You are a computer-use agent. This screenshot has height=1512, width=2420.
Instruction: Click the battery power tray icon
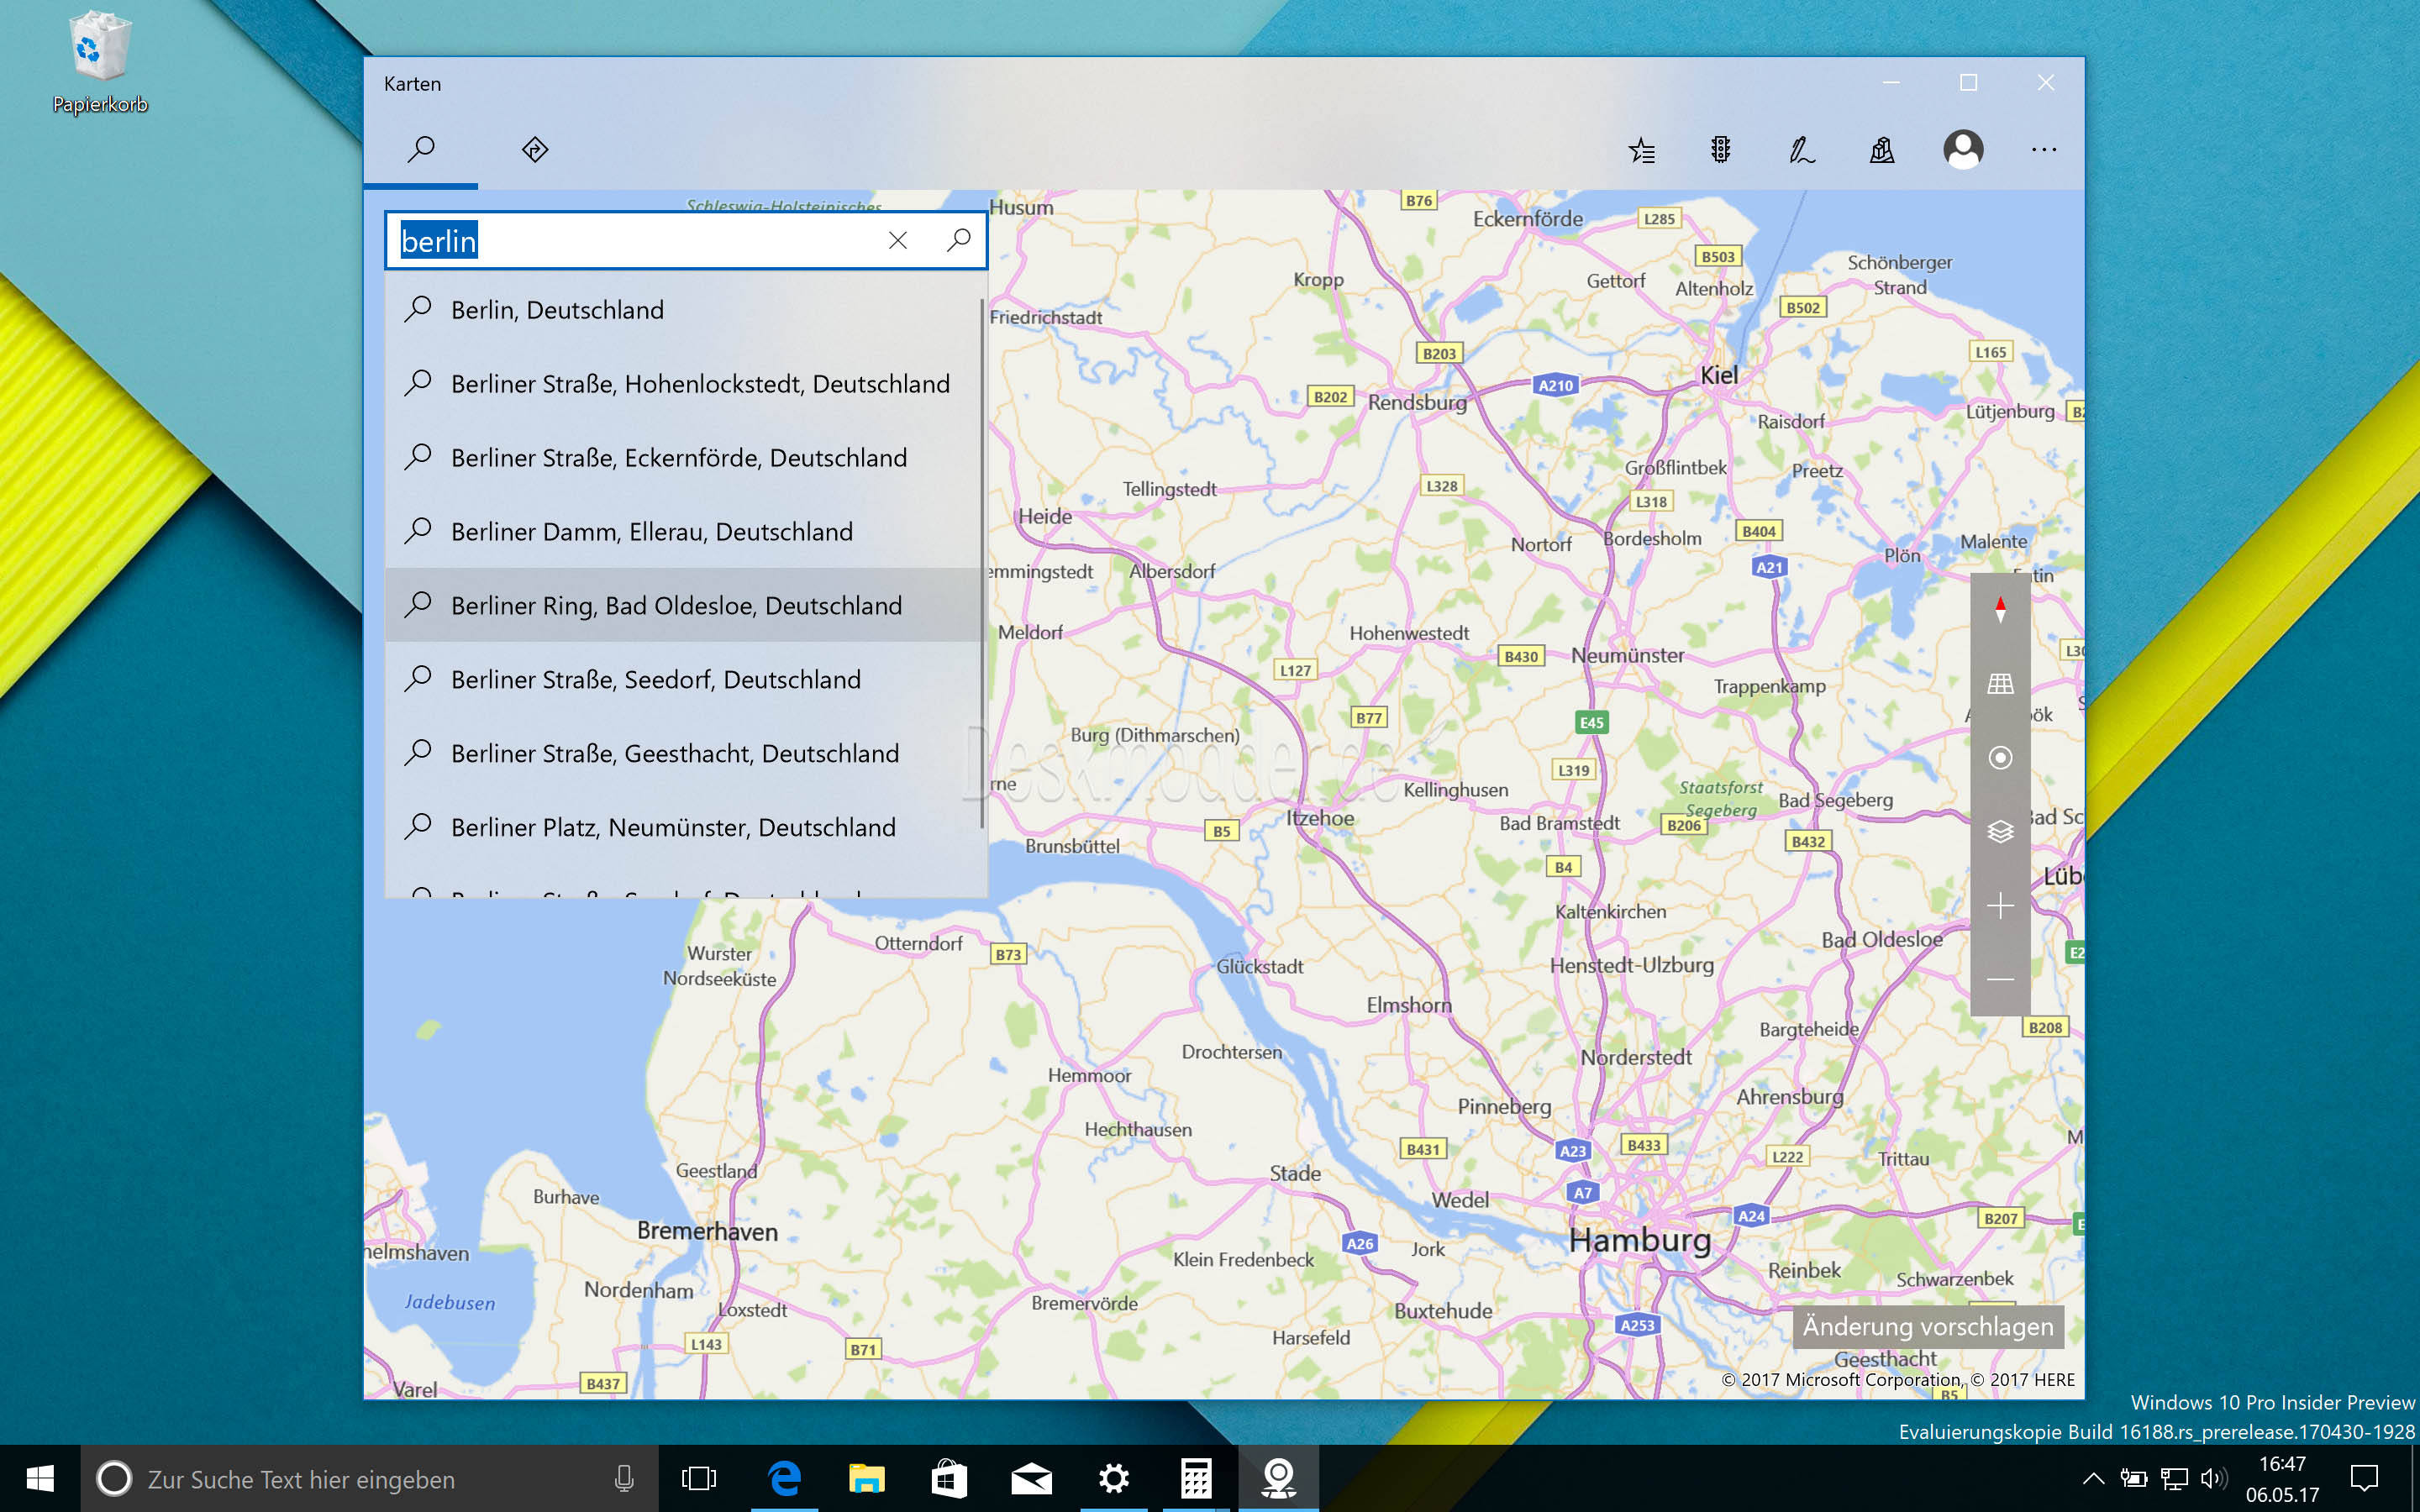(2133, 1478)
